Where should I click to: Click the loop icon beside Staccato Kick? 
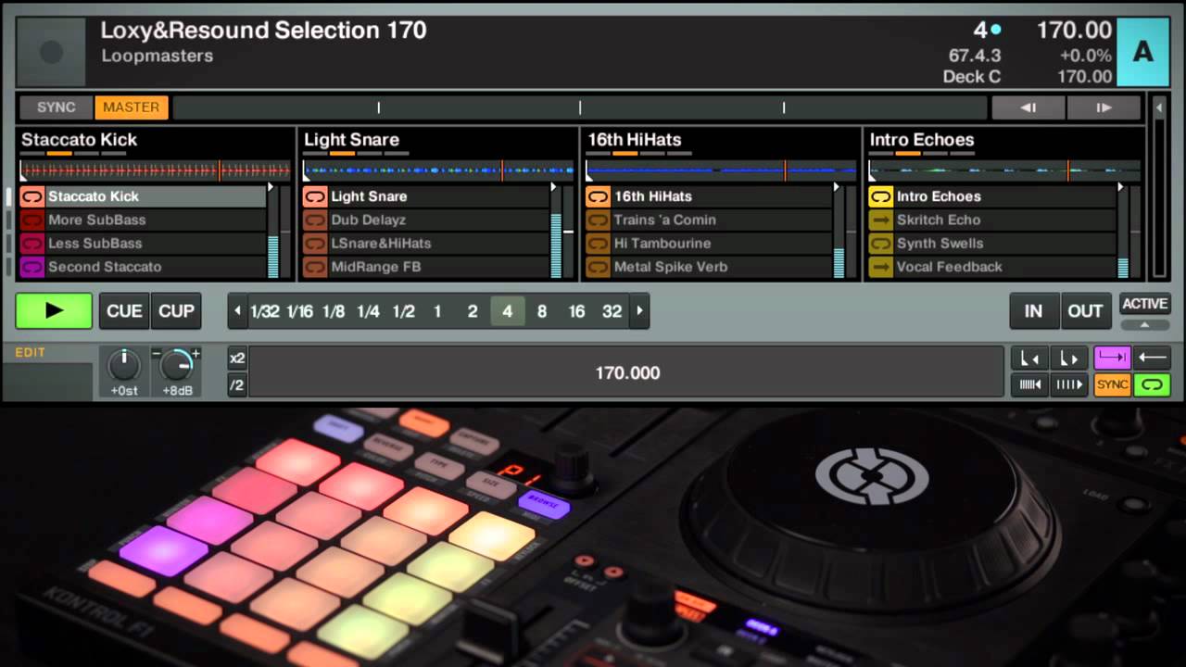coord(32,196)
